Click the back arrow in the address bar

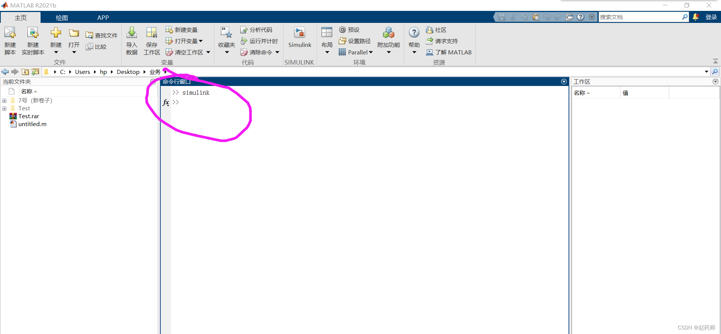pos(5,72)
